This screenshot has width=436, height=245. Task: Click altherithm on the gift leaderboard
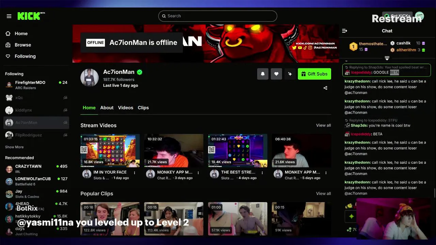tap(408, 50)
